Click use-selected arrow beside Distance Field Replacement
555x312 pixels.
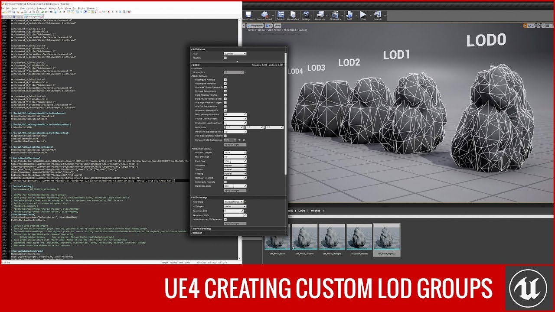point(239,140)
